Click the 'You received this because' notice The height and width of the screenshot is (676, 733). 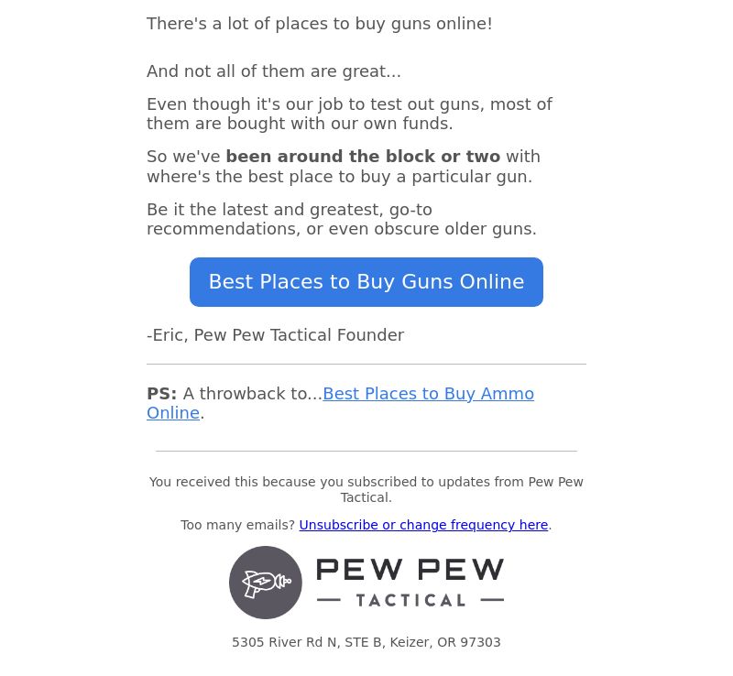366,489
